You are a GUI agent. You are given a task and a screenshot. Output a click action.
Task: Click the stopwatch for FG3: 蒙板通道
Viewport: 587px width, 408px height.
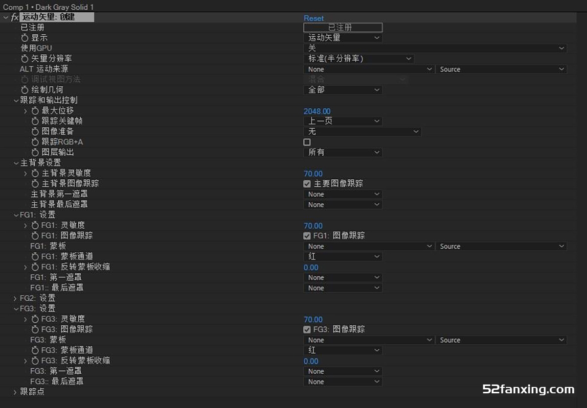point(35,350)
